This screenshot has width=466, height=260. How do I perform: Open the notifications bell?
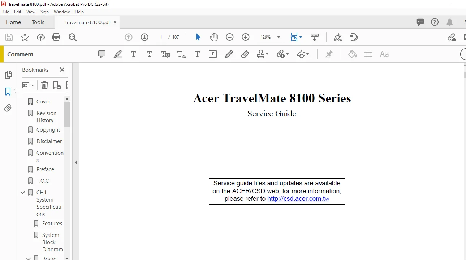450,22
